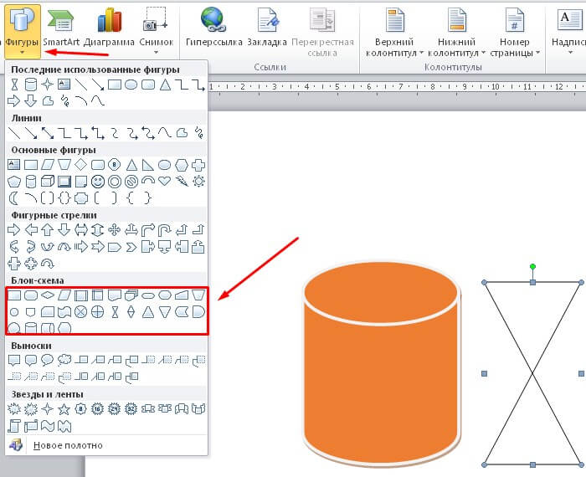The width and height of the screenshot is (586, 477).
Task: Select the flowchart merge downward triangle
Action: click(x=165, y=312)
